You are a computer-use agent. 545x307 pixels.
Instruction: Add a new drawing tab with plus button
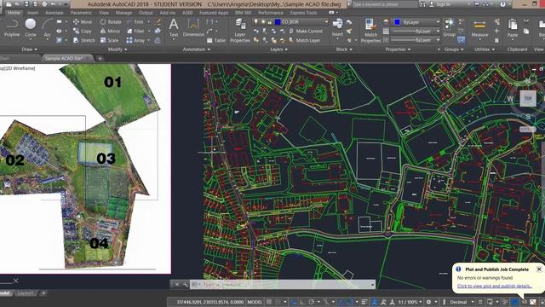100,59
